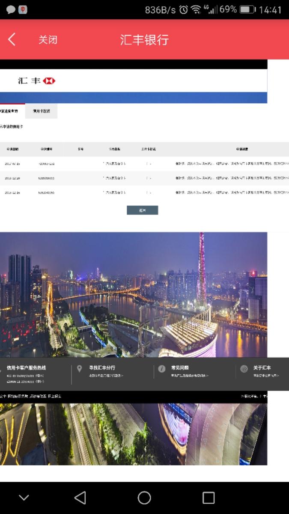Click the 汇丰 HSBC logo

[x=37, y=81]
